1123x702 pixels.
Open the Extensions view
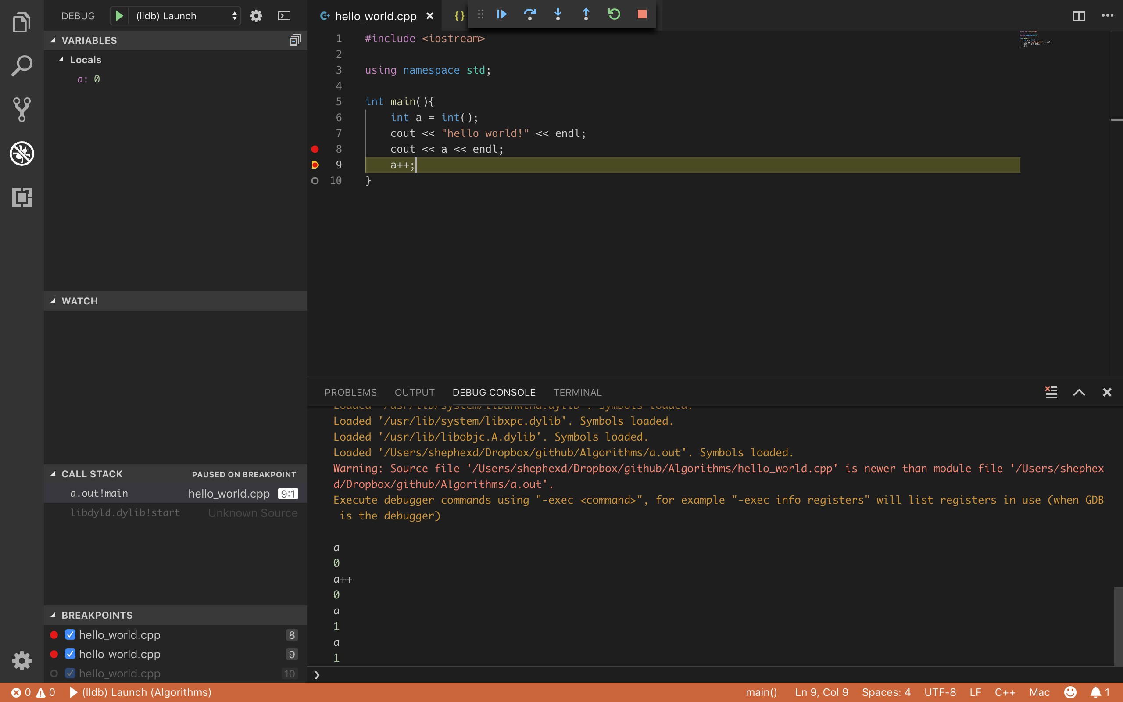(21, 197)
